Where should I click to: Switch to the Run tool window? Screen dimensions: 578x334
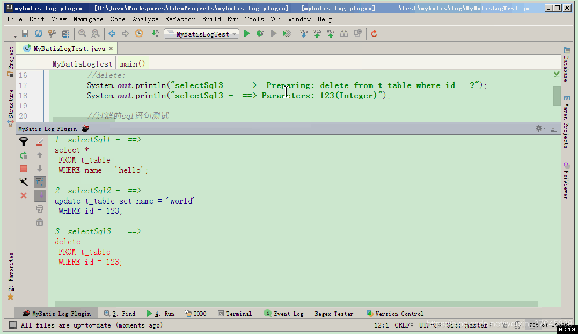(160, 314)
